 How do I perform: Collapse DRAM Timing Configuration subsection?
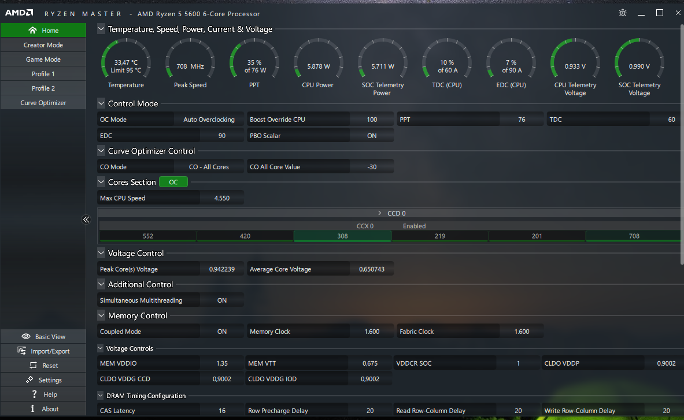tap(101, 396)
